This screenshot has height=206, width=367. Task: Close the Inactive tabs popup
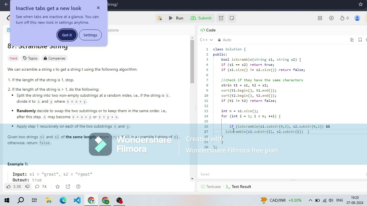pos(98,8)
